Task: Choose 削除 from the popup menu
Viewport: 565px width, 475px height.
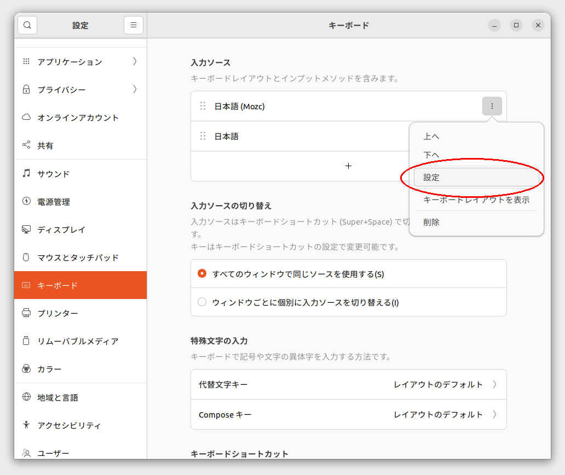Action: [431, 222]
